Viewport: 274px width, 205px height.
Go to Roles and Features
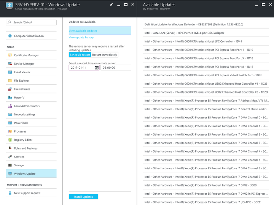pos(31,148)
